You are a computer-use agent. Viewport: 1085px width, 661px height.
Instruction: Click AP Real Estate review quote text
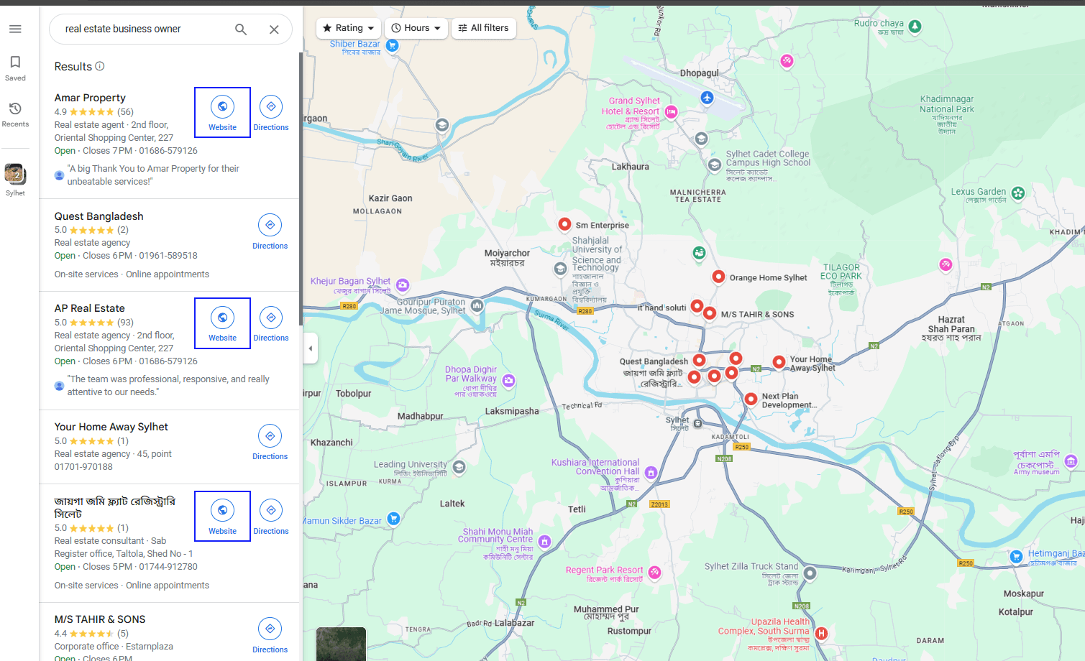click(168, 386)
